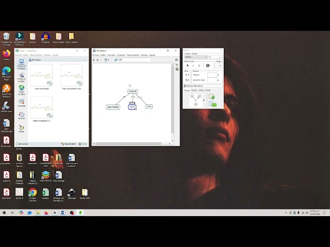Screen dimensions: 330x247
Task: Click the arrows handle above selected concept
Action: pyautogui.click(x=132, y=103)
